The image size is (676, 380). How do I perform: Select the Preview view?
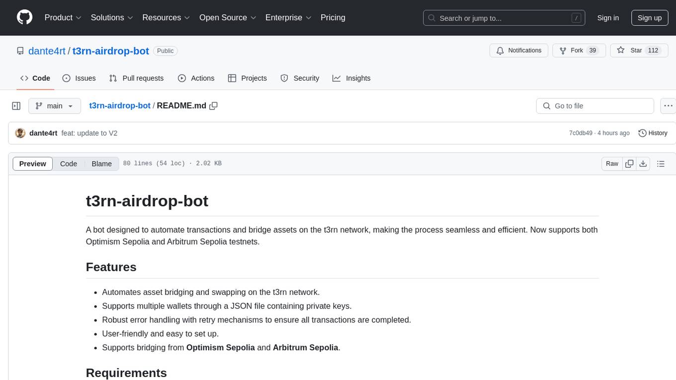[33, 164]
